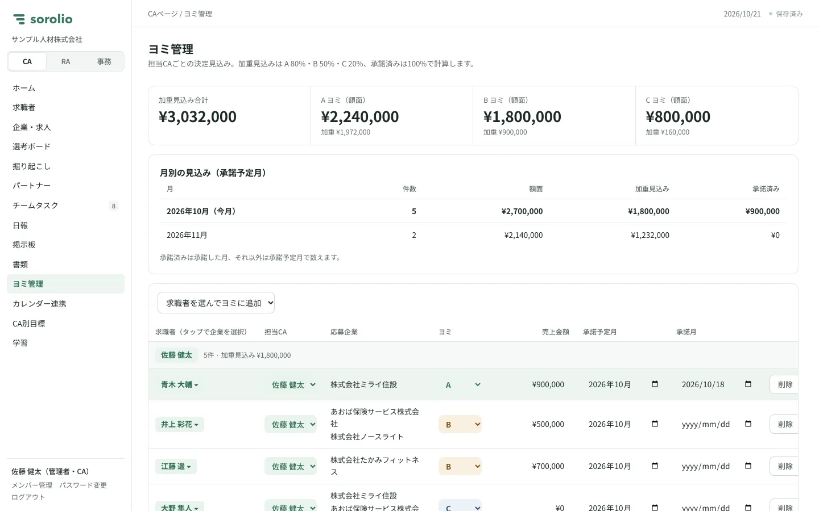
Task: Open 承諾予定月 calendar icon in 井上 彩花 row
Action: pos(655,424)
